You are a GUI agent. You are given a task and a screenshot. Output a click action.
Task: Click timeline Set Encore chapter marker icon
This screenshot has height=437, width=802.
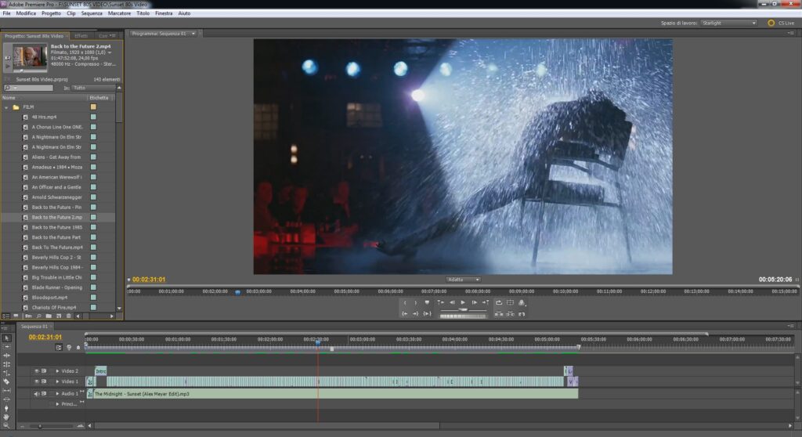(69, 348)
